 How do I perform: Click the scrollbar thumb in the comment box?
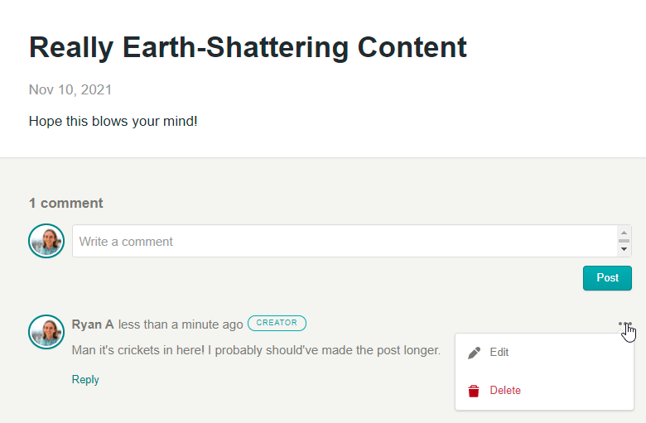click(624, 241)
